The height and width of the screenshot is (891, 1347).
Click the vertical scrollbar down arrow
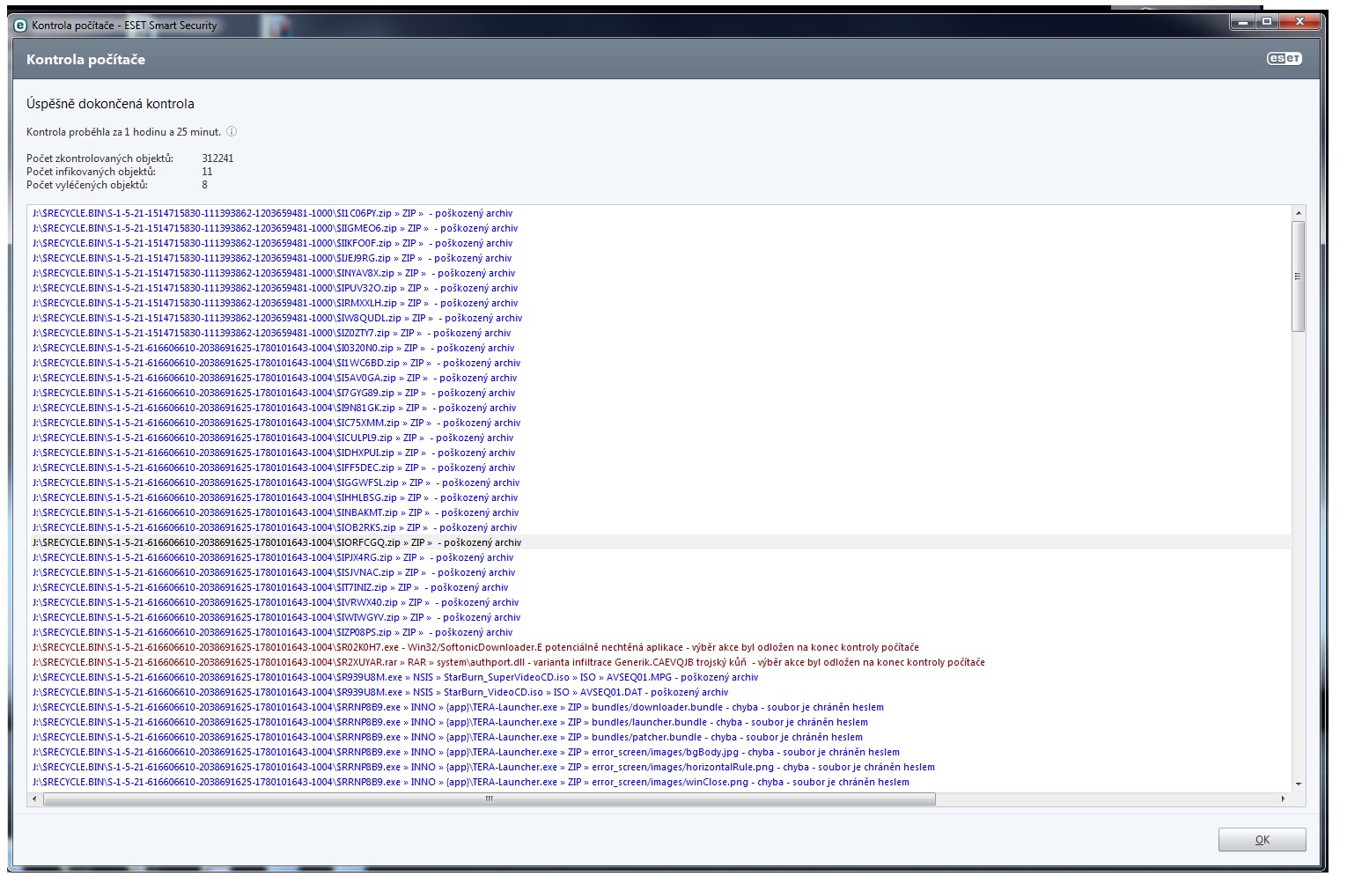point(1298,784)
